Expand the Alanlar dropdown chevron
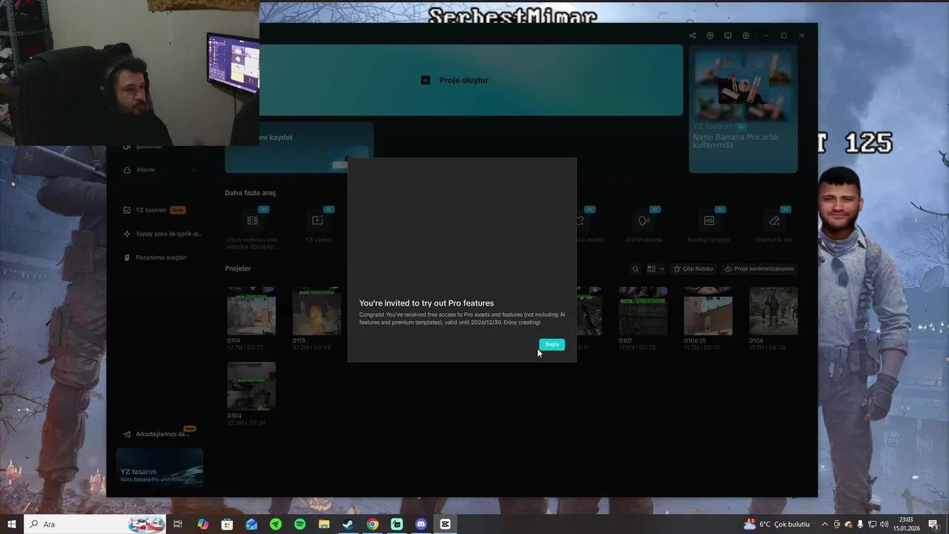This screenshot has width=949, height=534. [x=194, y=170]
